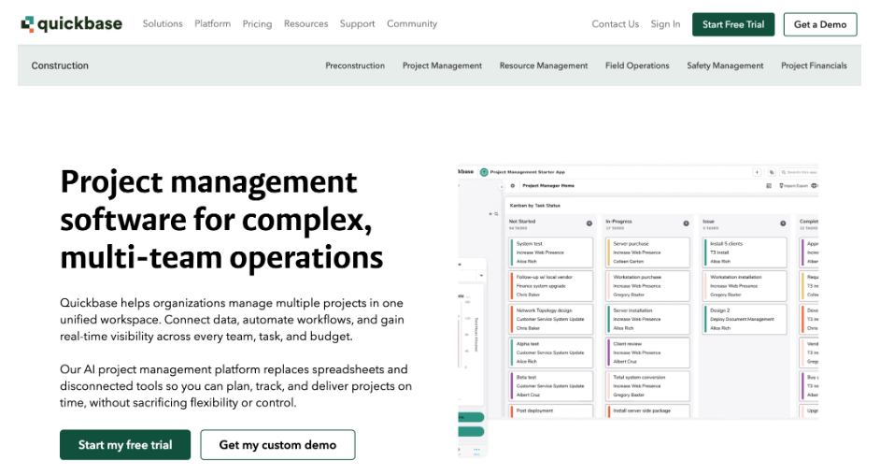Screen dimensions: 880x475
Task: Select the Field Operations tab
Action: point(637,65)
